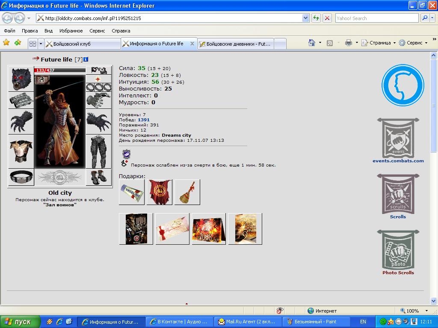Image resolution: width=438 pixels, height=328 pixels.
Task: Open Mail.Ru Агент from the taskbar
Action: point(248,322)
